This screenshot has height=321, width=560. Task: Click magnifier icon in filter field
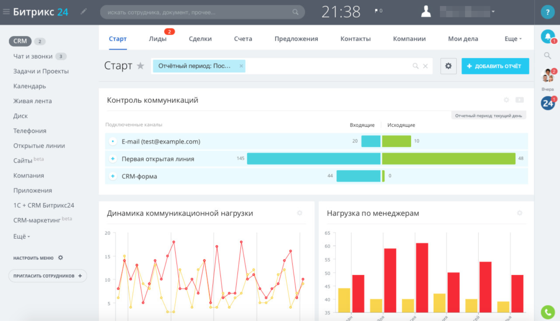pyautogui.click(x=415, y=66)
